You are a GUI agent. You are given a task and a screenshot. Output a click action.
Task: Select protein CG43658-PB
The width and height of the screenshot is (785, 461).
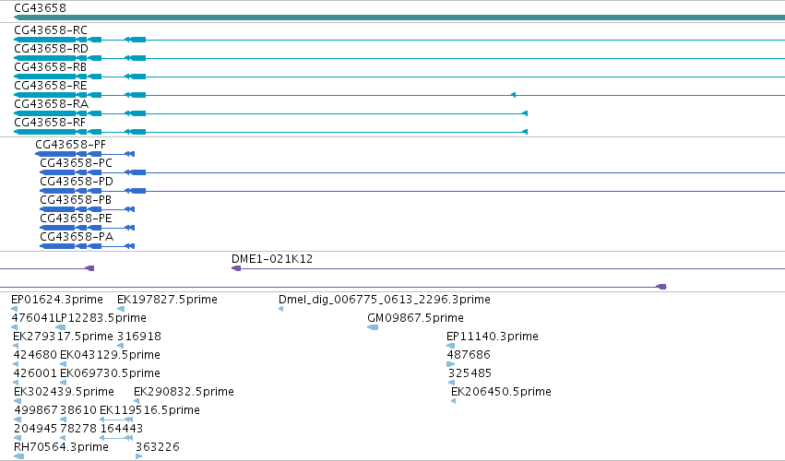(x=76, y=200)
